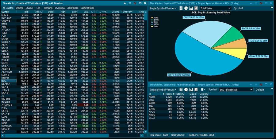Open line chart view in bottom venues panel
This screenshot has height=139, width=276.
[x=196, y=90]
